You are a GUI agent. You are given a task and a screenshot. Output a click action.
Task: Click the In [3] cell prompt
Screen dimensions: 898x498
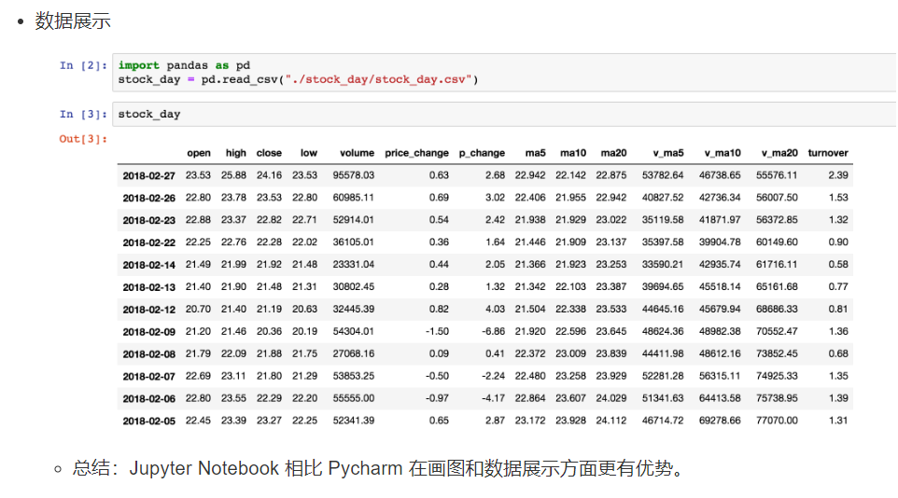(x=83, y=115)
